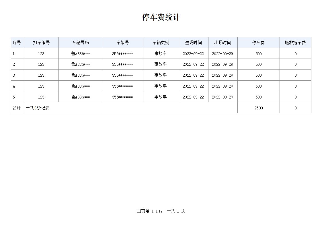The width and height of the screenshot is (322, 228).
Task: Click 事故车 category in row 5
Action: 161,97
